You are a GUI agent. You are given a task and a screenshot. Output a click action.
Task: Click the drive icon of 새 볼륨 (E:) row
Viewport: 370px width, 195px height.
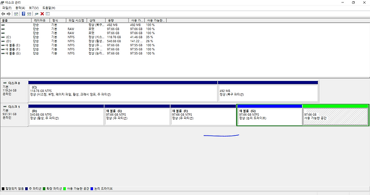pos(3,45)
